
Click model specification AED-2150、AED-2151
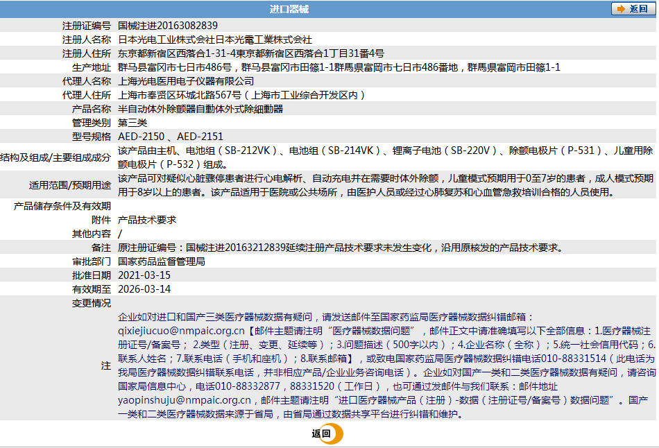(x=171, y=137)
